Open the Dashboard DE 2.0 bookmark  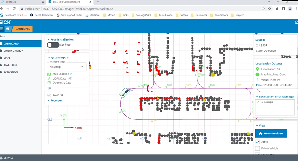tap(14, 15)
